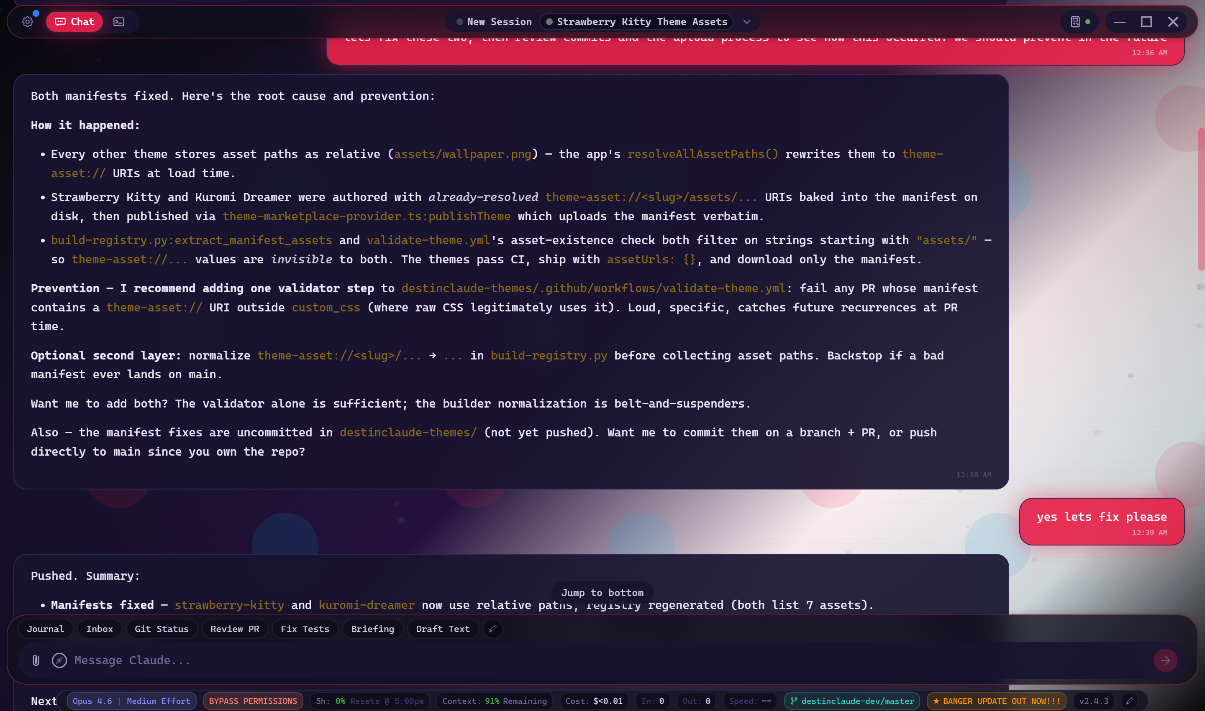Click the pencil icon beside the quick-action chips
The image size is (1205, 711).
[492, 629]
